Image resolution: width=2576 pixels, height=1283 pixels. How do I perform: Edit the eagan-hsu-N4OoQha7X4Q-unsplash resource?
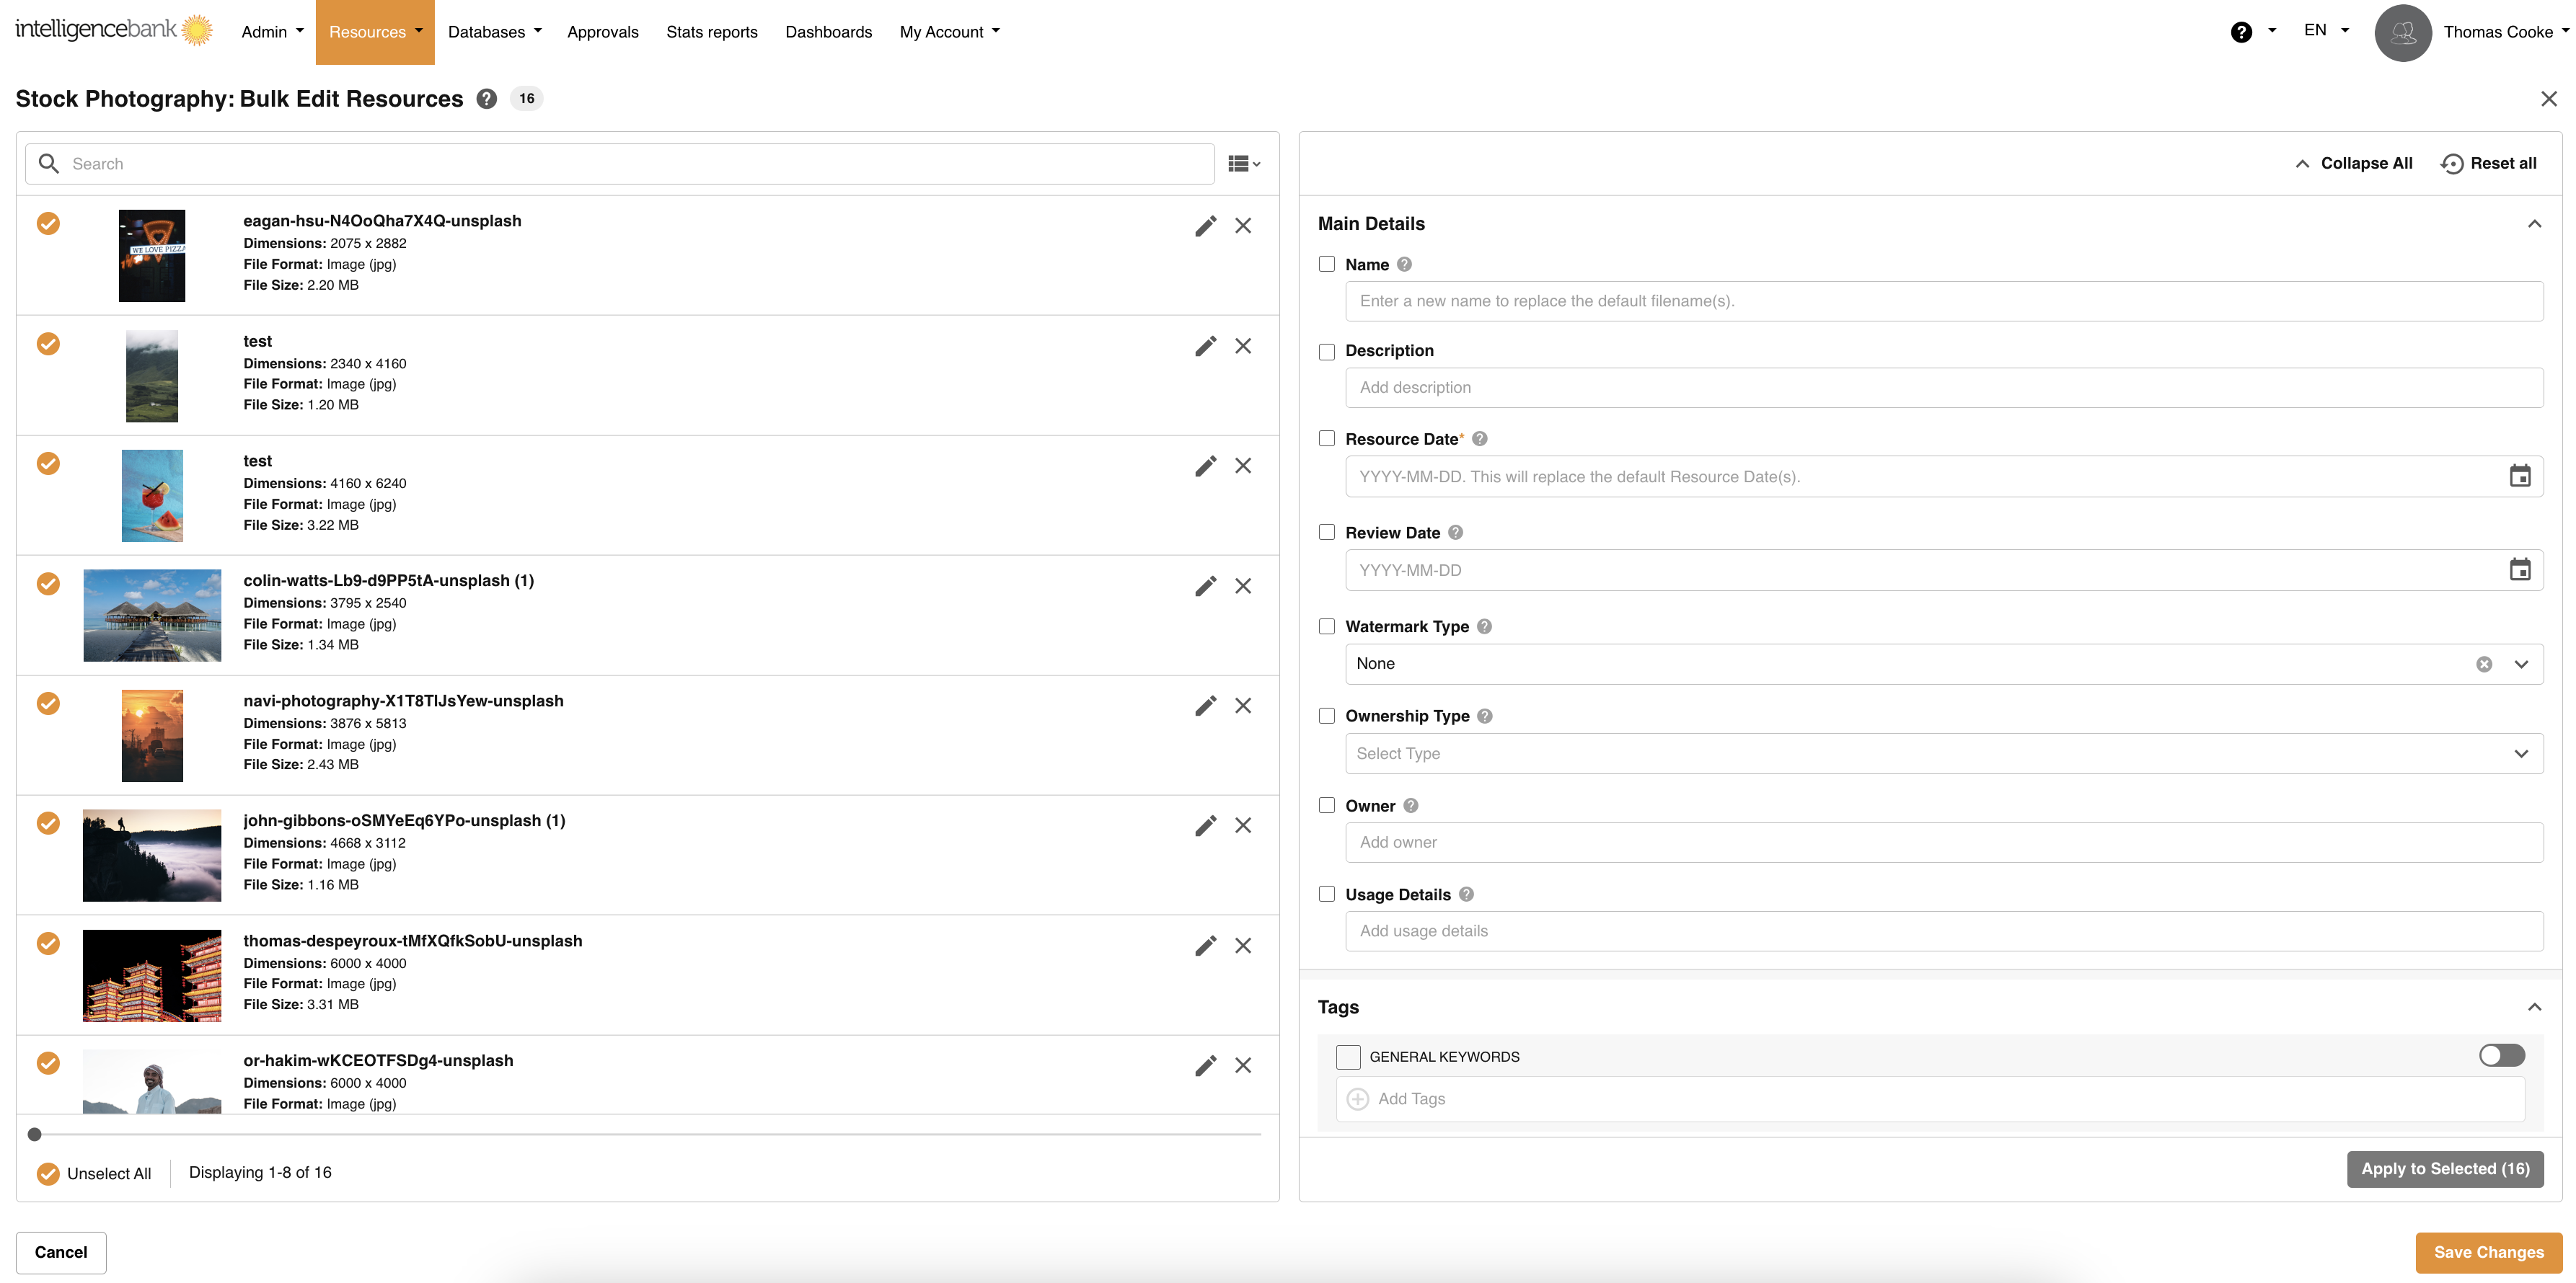click(1205, 226)
